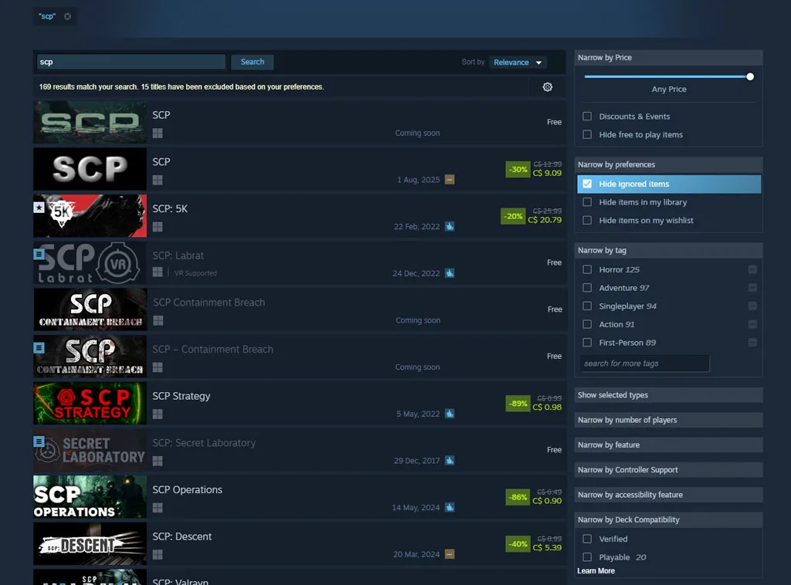
Task: Check Playable Deck compatibility
Action: (587, 557)
